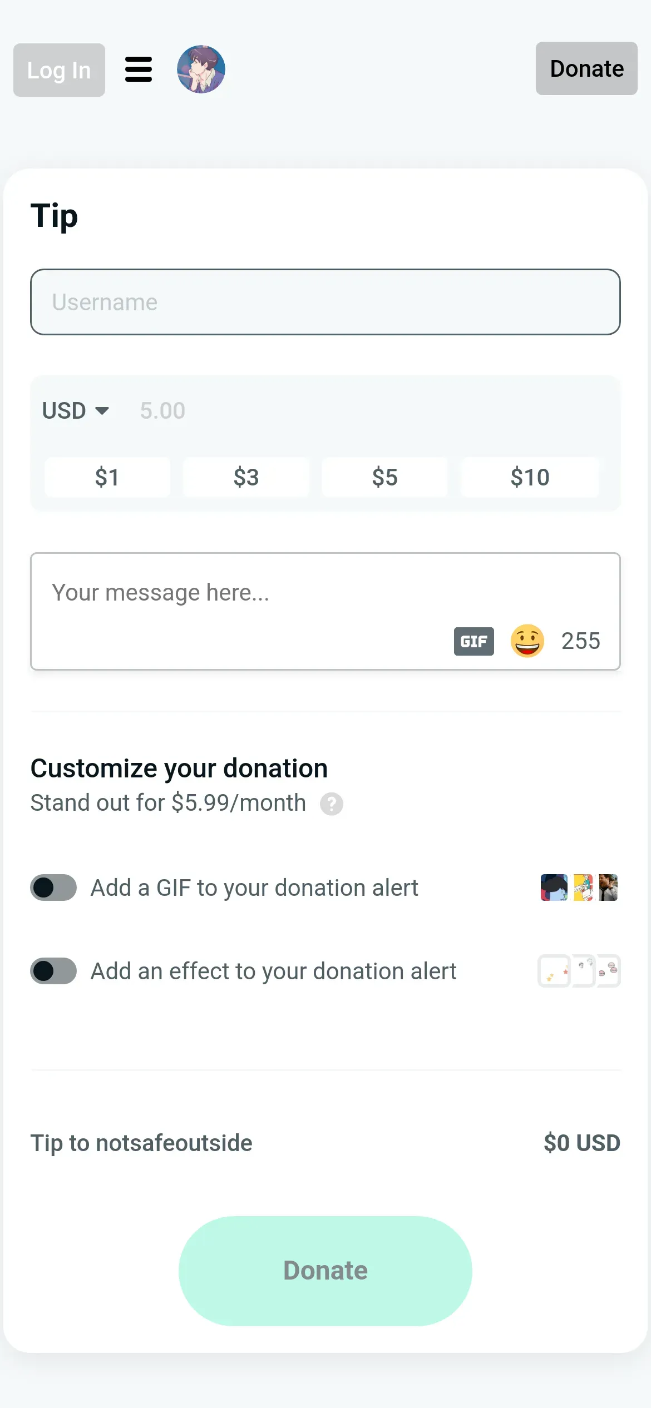Enable Add a GIF to donation alert

[x=53, y=888]
